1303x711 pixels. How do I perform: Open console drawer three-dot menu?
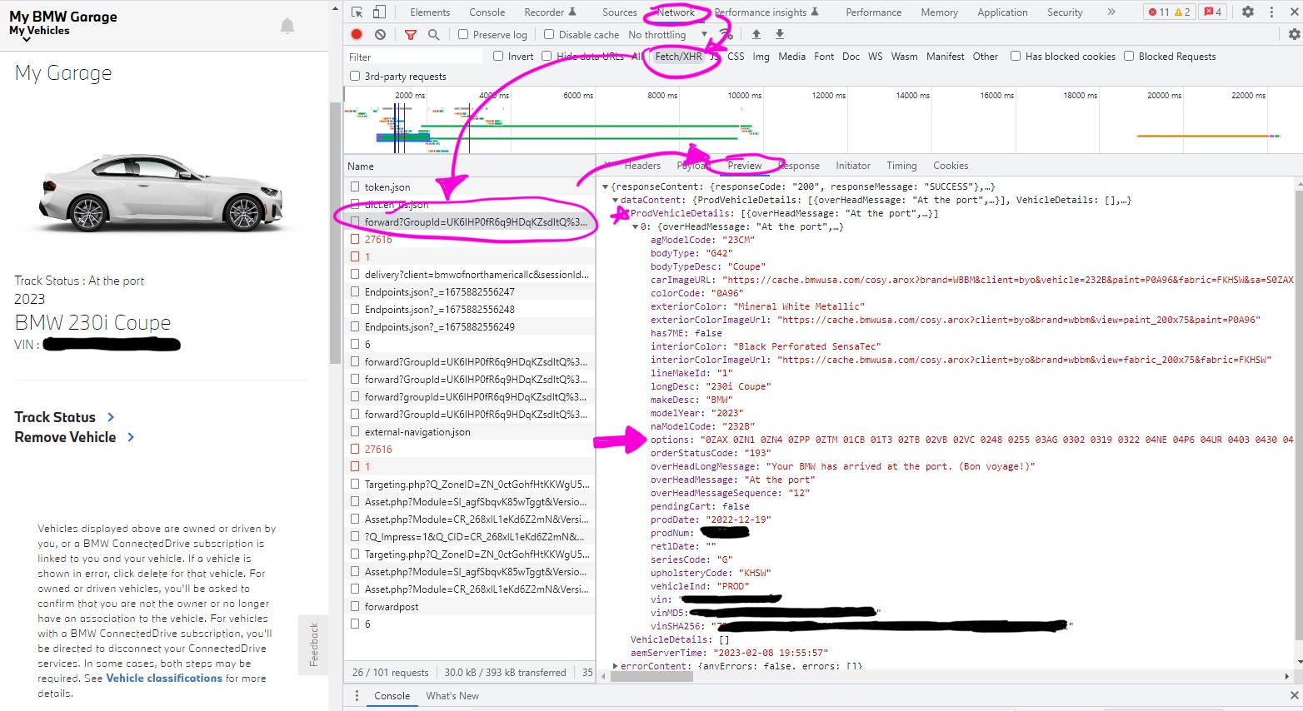click(x=357, y=695)
